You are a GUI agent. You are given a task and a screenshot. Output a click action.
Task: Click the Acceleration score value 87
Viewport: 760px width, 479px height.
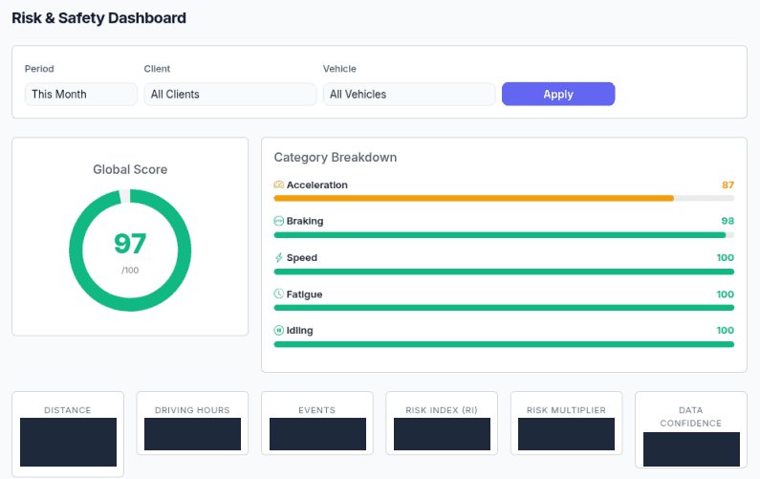pyautogui.click(x=727, y=185)
